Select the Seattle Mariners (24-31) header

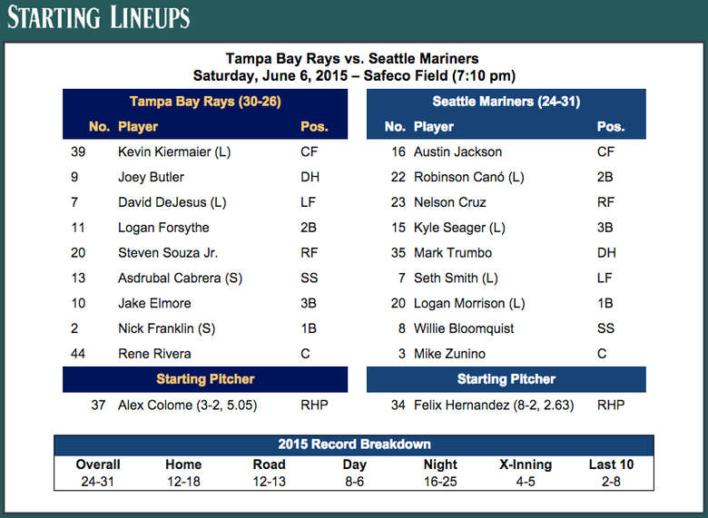point(506,101)
